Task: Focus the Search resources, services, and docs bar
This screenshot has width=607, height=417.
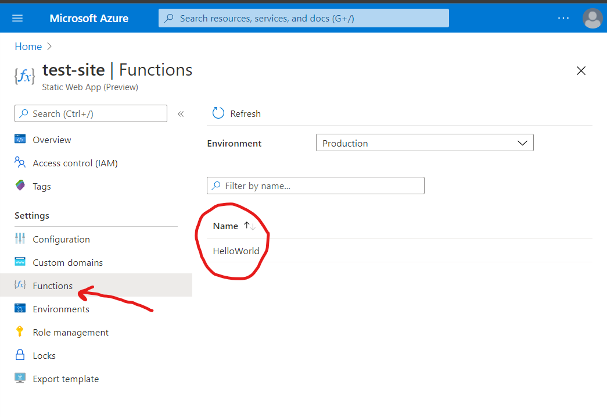Action: click(x=303, y=18)
